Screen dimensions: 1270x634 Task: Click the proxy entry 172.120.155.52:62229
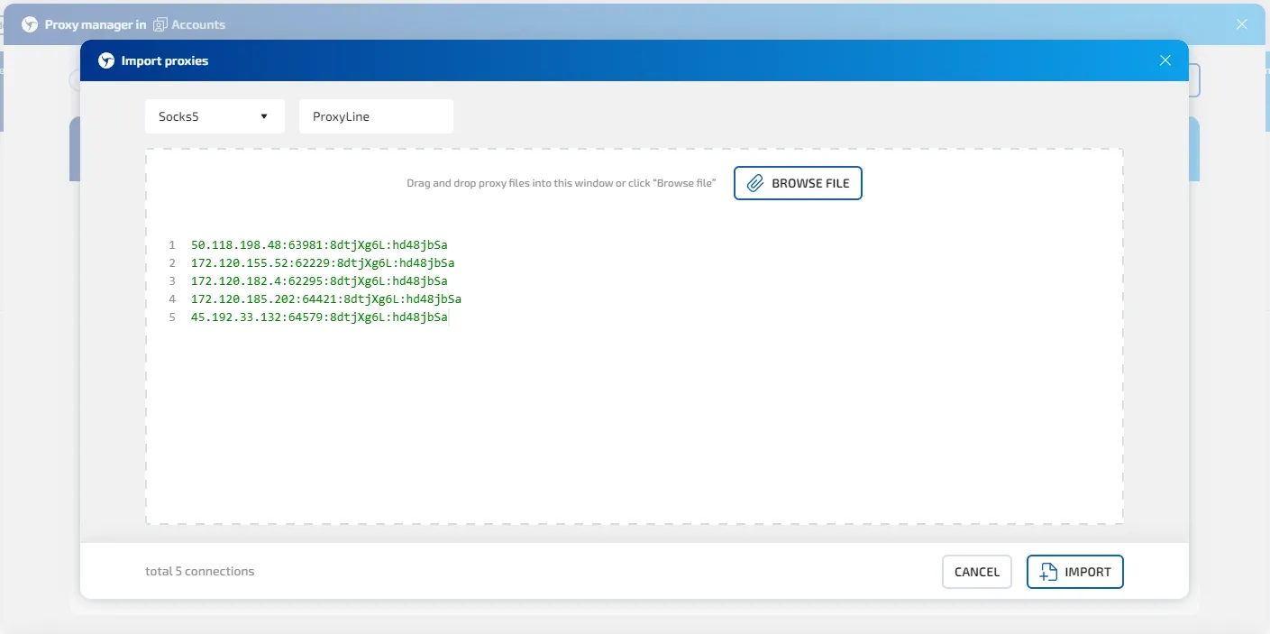323,263
